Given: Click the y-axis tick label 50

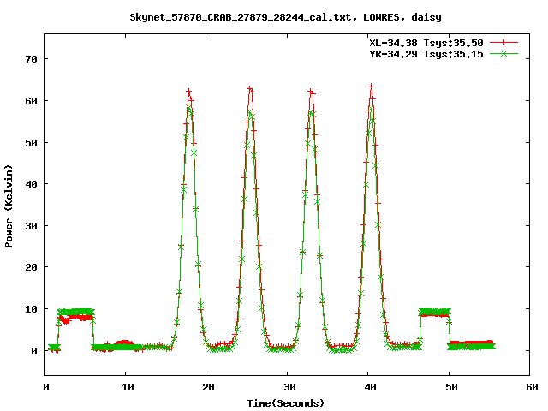Looking at the screenshot, I should pos(31,143).
